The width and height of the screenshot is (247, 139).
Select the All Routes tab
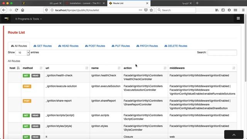(19, 46)
